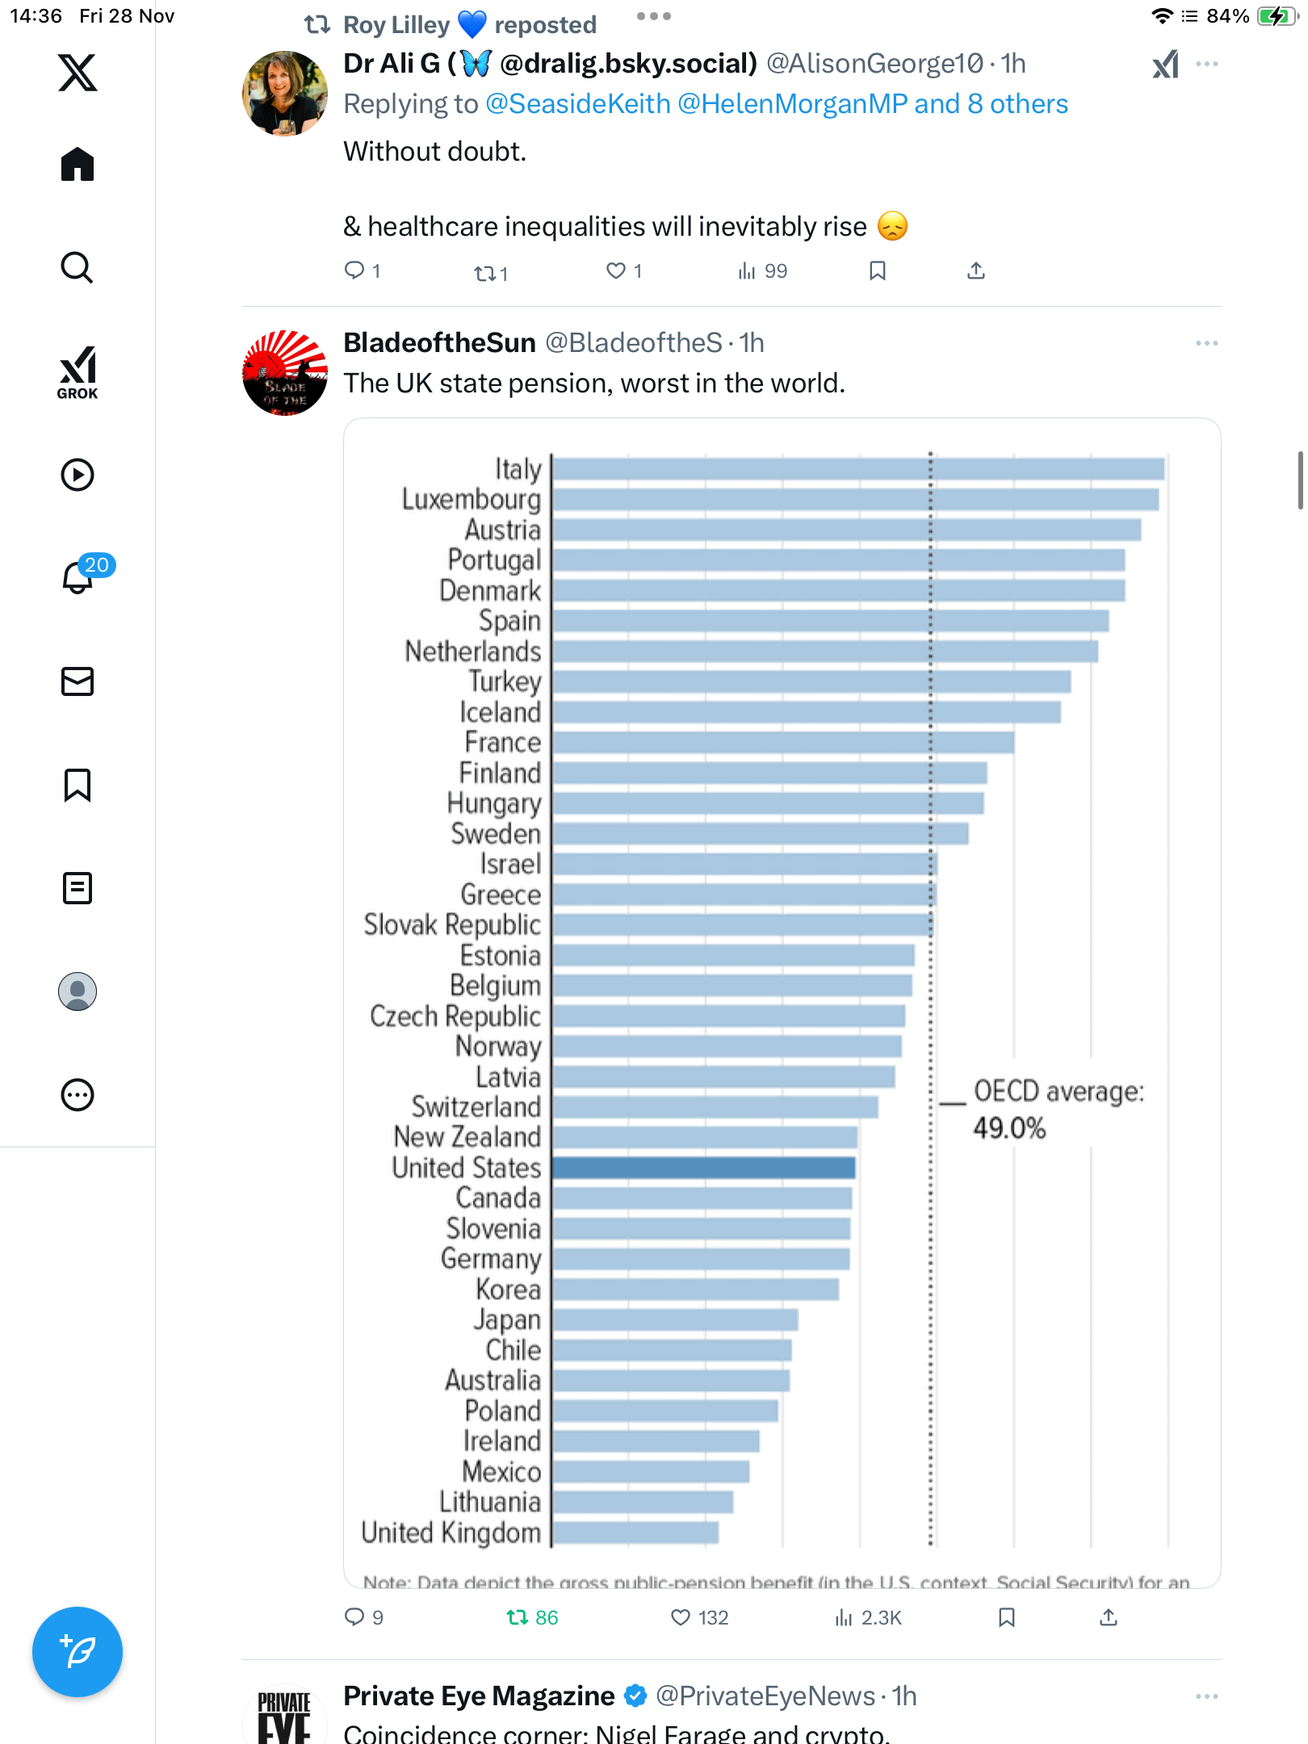1308x1744 pixels.
Task: Open the Home feed icon
Action: 78,165
